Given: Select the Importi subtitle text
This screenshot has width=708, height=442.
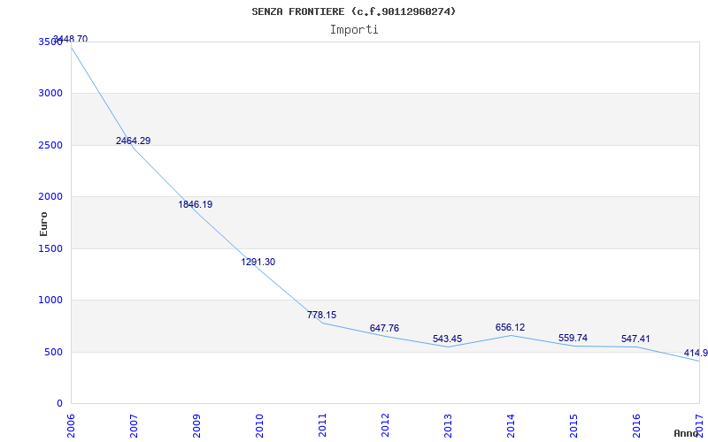Looking at the screenshot, I should [x=354, y=29].
